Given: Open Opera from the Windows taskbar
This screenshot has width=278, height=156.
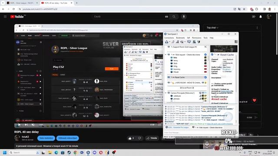Looking at the screenshot, I should point(101,153).
